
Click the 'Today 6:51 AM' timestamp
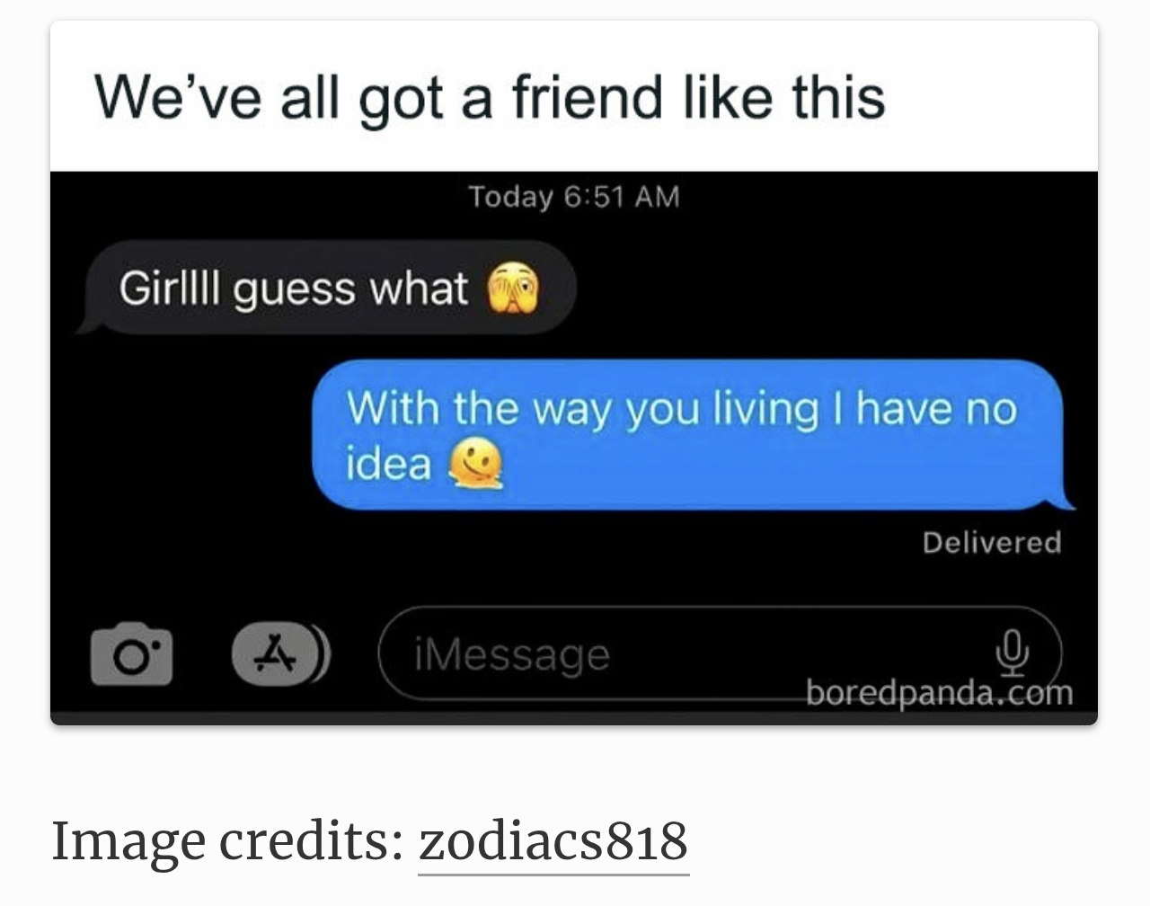click(574, 196)
